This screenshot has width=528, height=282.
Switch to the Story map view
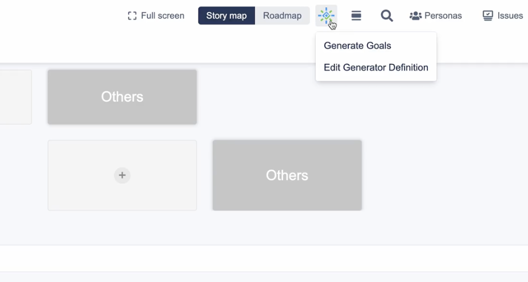(226, 16)
